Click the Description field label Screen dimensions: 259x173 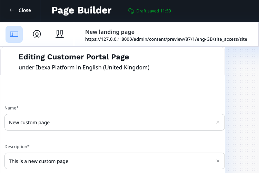[x=17, y=147]
